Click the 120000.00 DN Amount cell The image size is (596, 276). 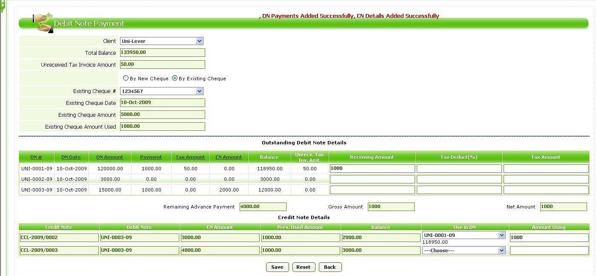[110, 169]
